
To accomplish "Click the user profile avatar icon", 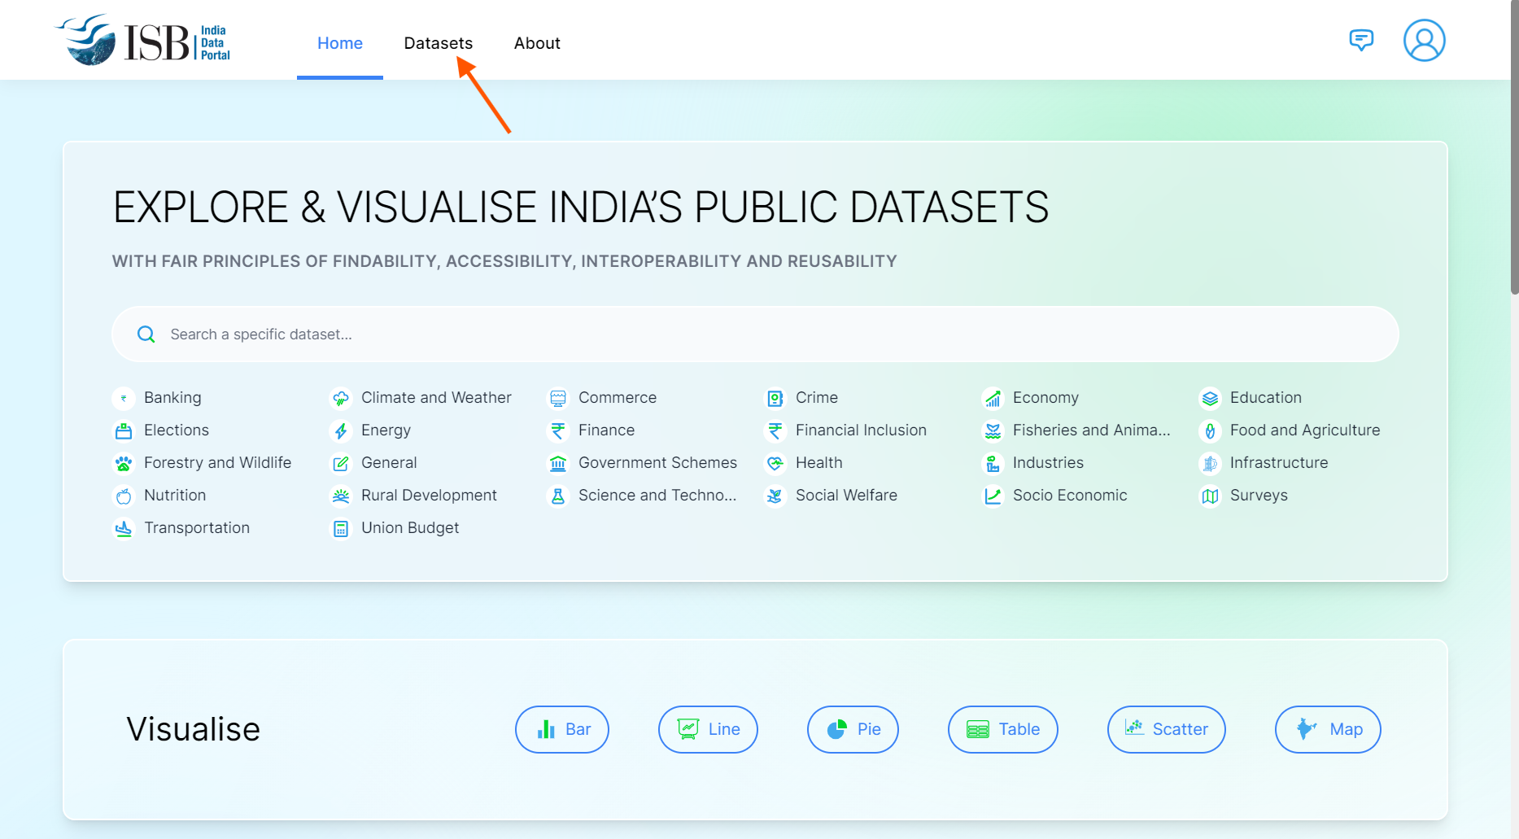I will (x=1424, y=41).
